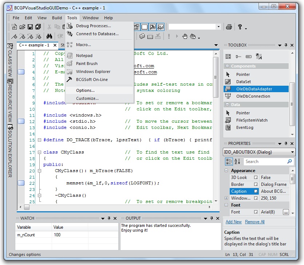Pin the Toolbox panel with its pushpin

pos(286,45)
